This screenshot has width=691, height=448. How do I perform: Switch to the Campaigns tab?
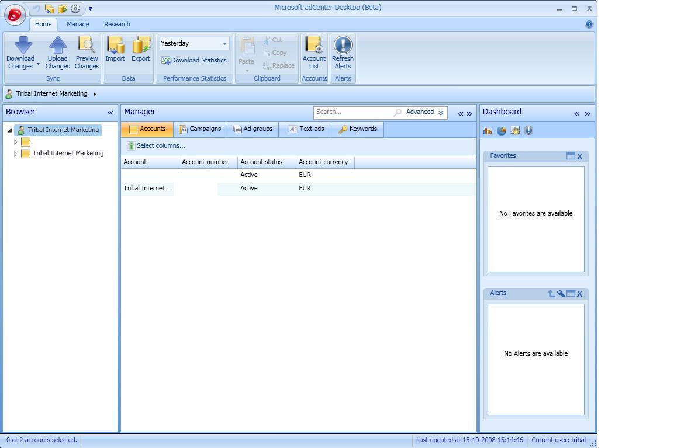[199, 129]
